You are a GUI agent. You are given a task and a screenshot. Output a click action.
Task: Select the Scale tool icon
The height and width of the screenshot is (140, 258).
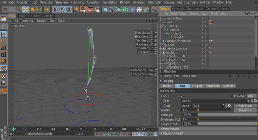point(32,10)
